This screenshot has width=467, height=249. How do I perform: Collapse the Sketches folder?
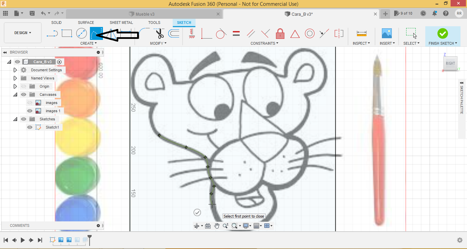pyautogui.click(x=15, y=119)
